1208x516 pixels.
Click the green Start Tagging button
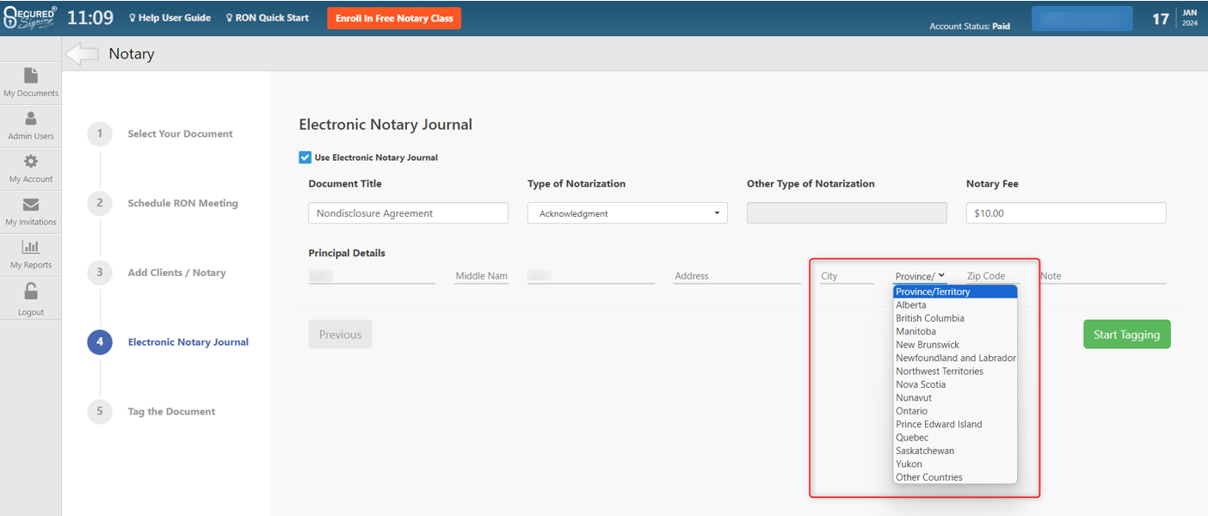pyautogui.click(x=1126, y=335)
